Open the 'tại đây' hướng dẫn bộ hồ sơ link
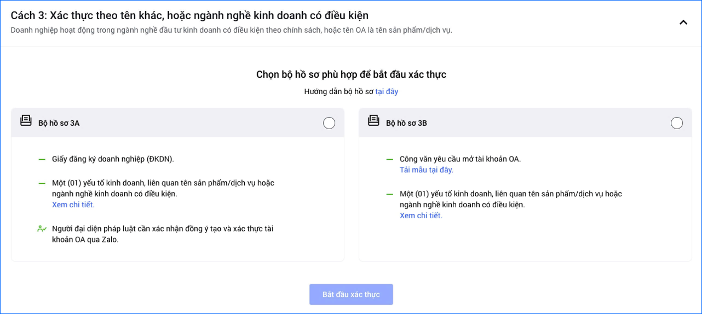Viewport: 702px width, 314px height. click(387, 91)
